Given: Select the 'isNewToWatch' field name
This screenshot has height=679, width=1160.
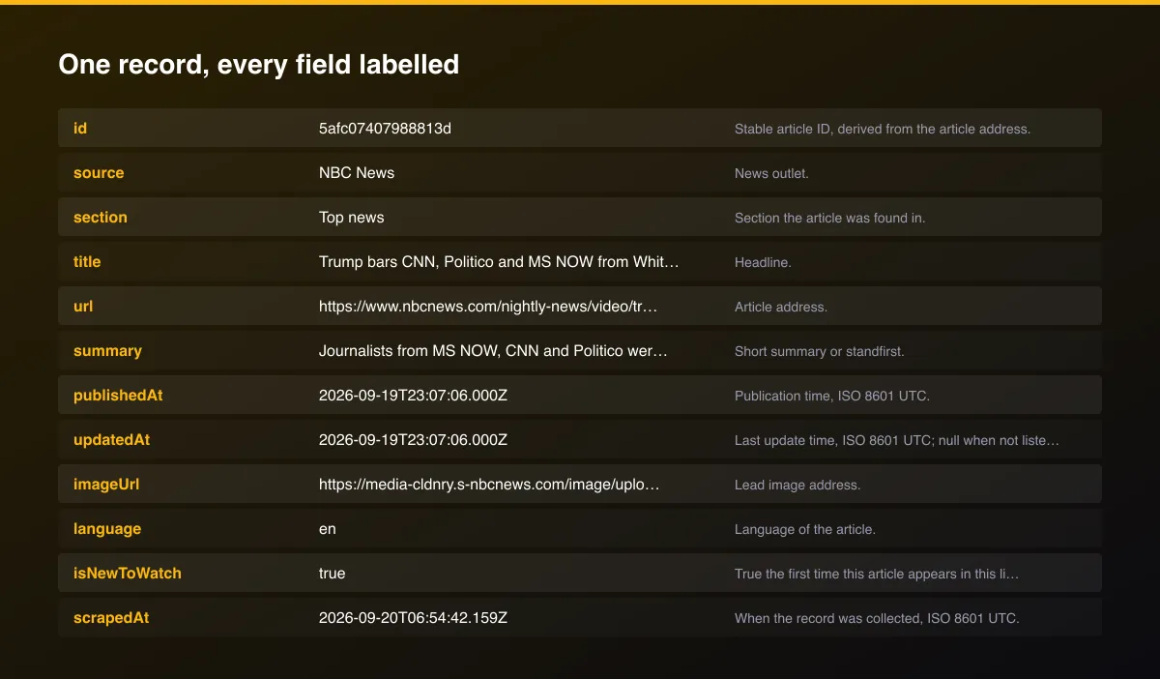Looking at the screenshot, I should 128,573.
